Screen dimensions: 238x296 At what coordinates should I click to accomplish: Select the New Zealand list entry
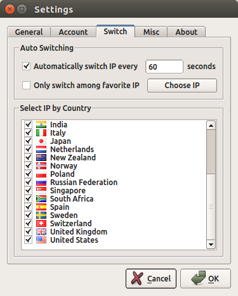73,158
